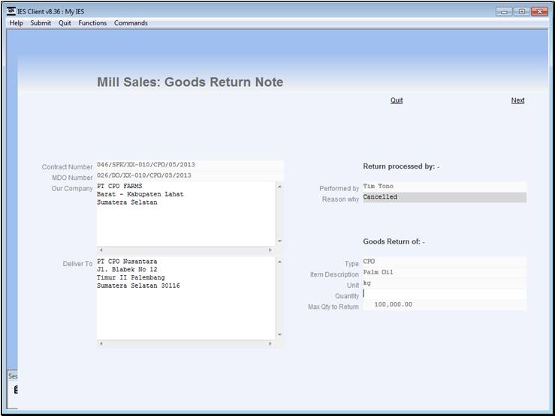The image size is (555, 416).
Task: Click Our Company scroll right arrow
Action: tap(270, 250)
